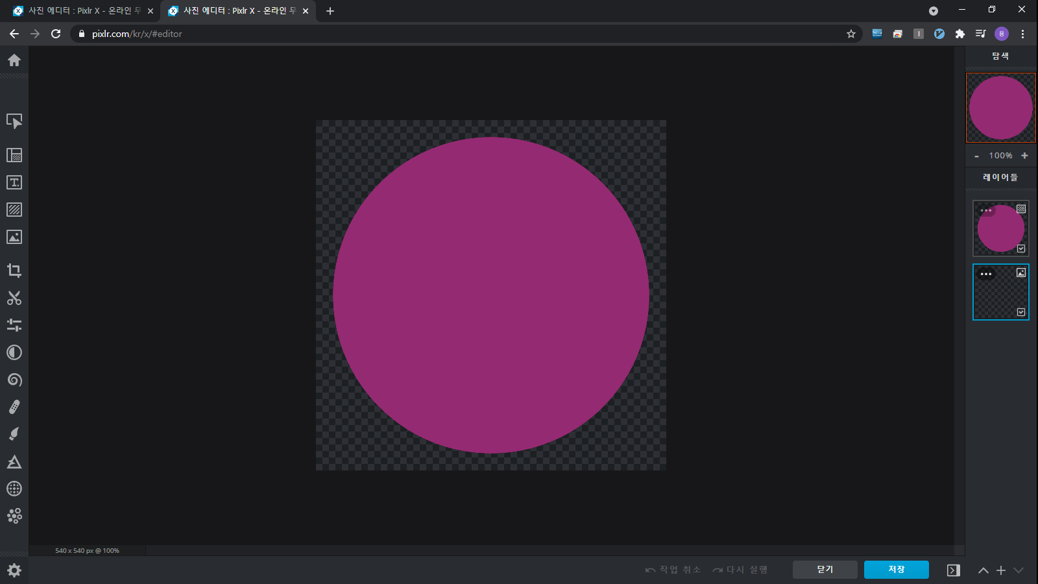Toggle visibility of circle layer

click(1021, 249)
